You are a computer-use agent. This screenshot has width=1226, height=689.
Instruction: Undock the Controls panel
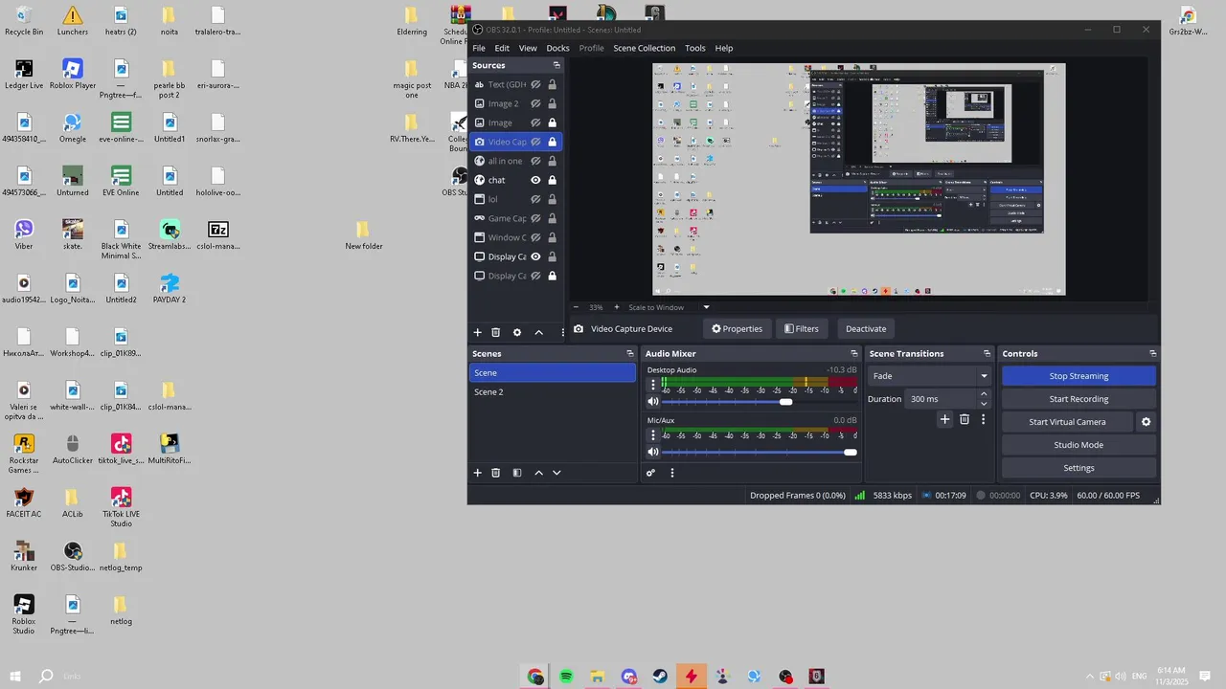tap(1152, 354)
